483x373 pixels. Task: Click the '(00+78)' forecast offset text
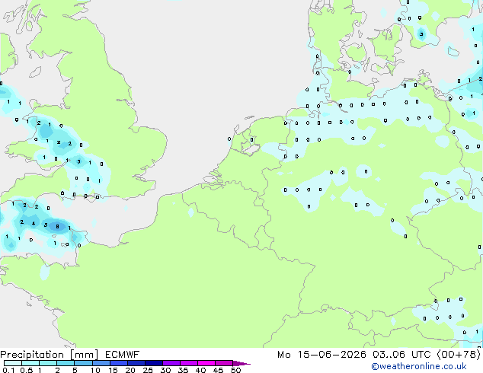(459, 355)
